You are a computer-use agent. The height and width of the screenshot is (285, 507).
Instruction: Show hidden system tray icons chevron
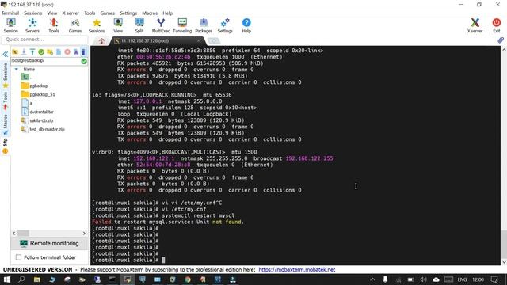tap(372, 279)
